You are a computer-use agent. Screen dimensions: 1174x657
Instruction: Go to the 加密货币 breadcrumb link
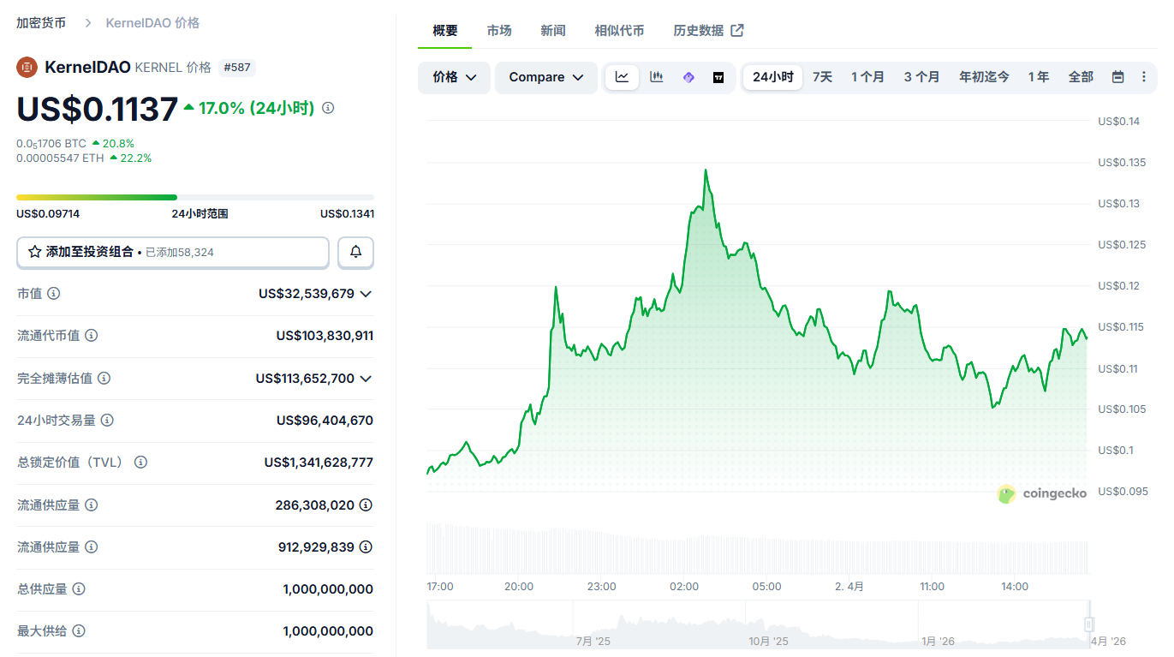41,23
